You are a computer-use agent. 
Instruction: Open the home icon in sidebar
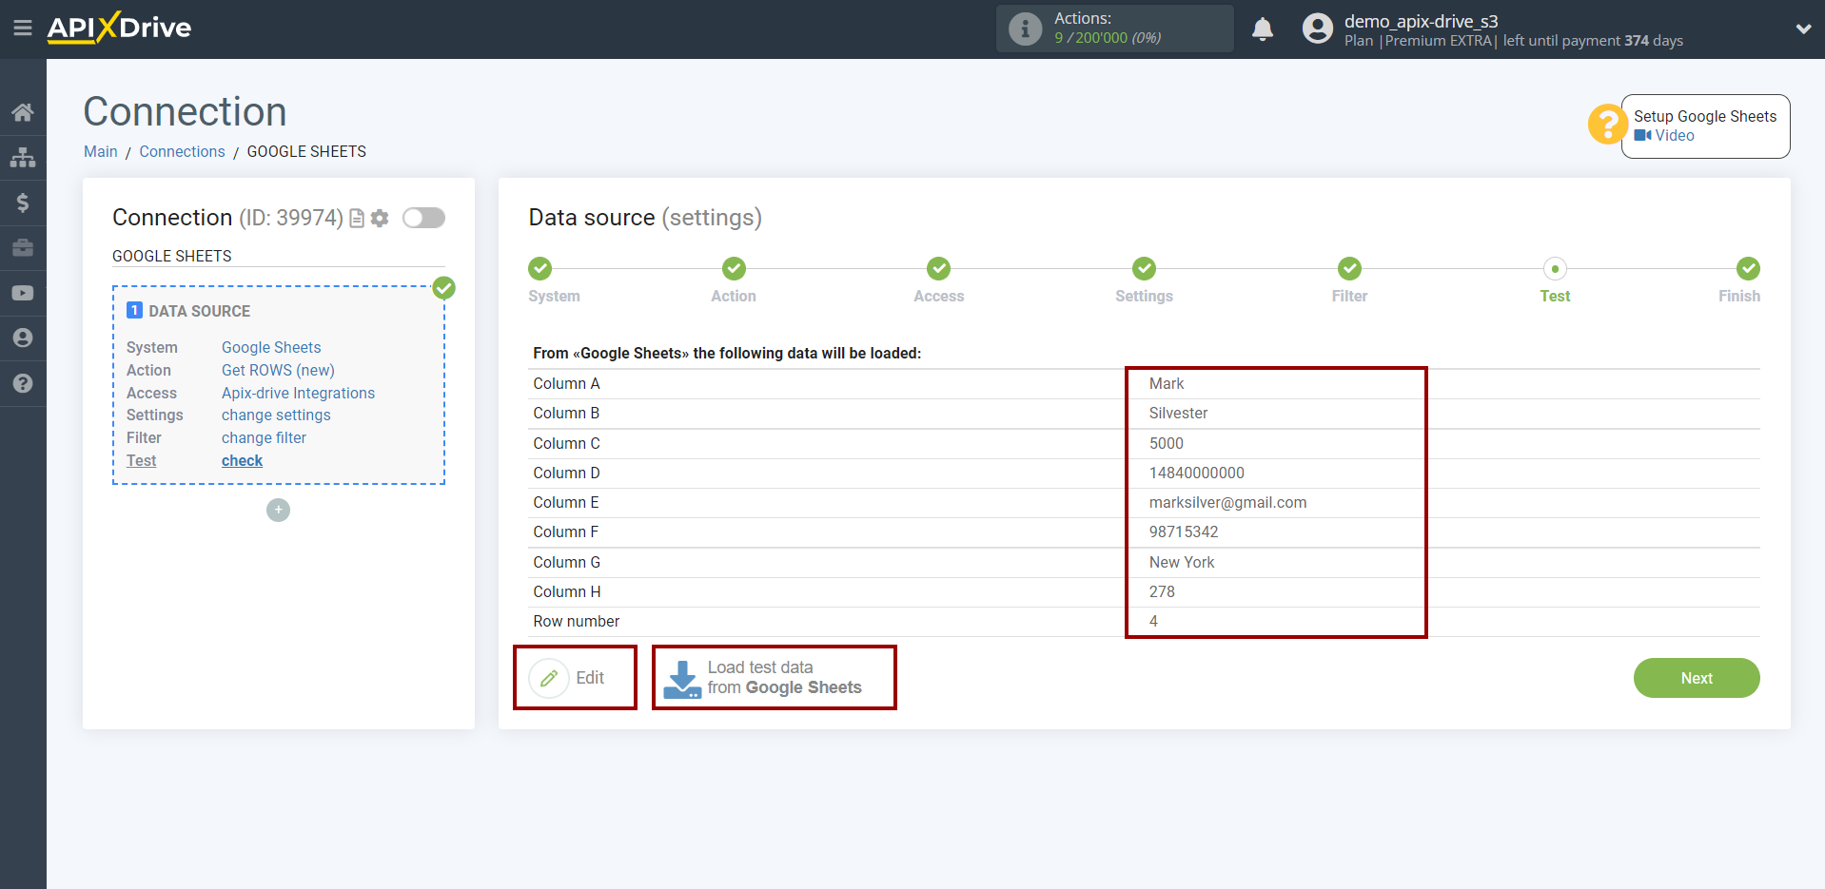23,112
